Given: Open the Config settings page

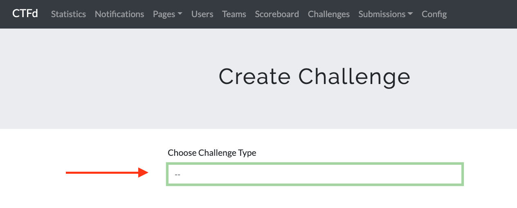Looking at the screenshot, I should 434,14.
